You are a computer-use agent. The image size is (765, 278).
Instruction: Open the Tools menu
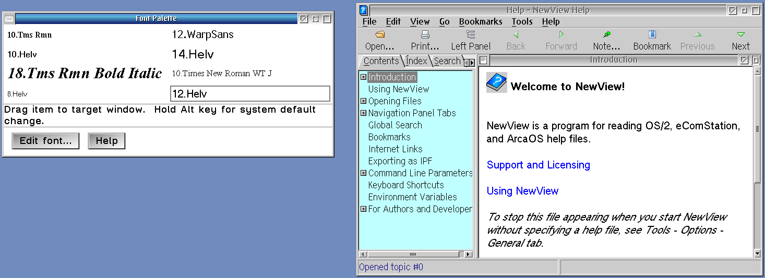[522, 21]
